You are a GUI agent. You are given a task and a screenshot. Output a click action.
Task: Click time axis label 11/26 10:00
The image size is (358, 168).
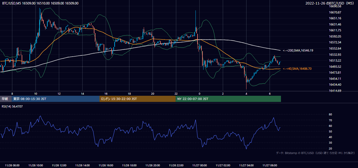36,165
